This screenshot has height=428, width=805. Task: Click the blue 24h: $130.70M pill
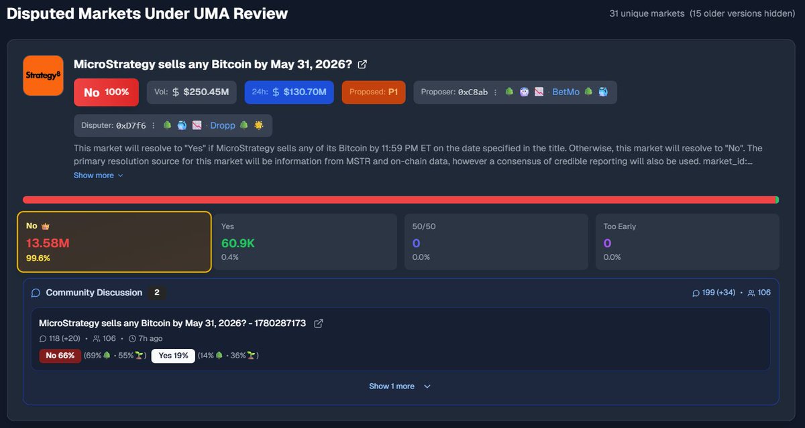[x=289, y=92]
